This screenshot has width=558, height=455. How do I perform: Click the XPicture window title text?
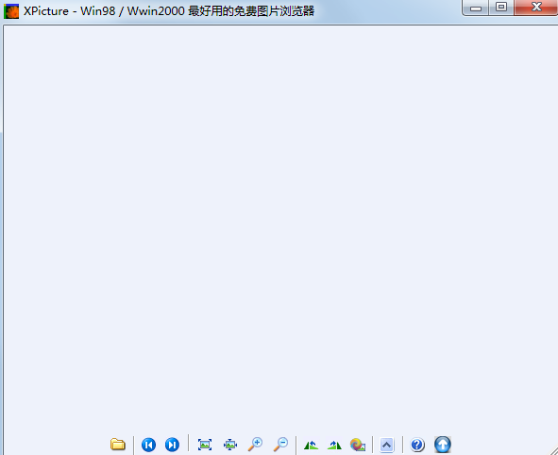click(169, 11)
